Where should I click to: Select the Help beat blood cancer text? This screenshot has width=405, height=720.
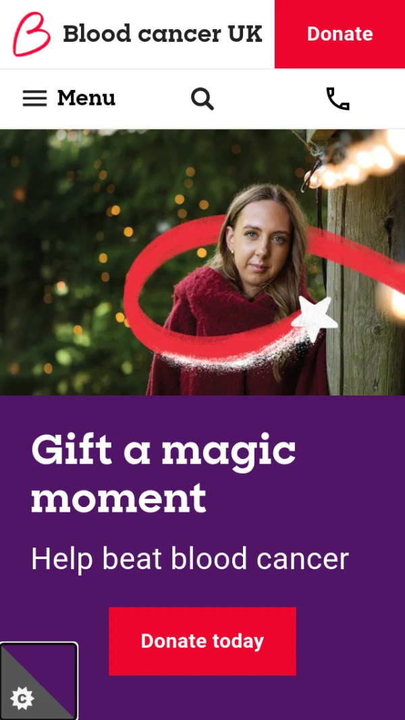pos(190,559)
